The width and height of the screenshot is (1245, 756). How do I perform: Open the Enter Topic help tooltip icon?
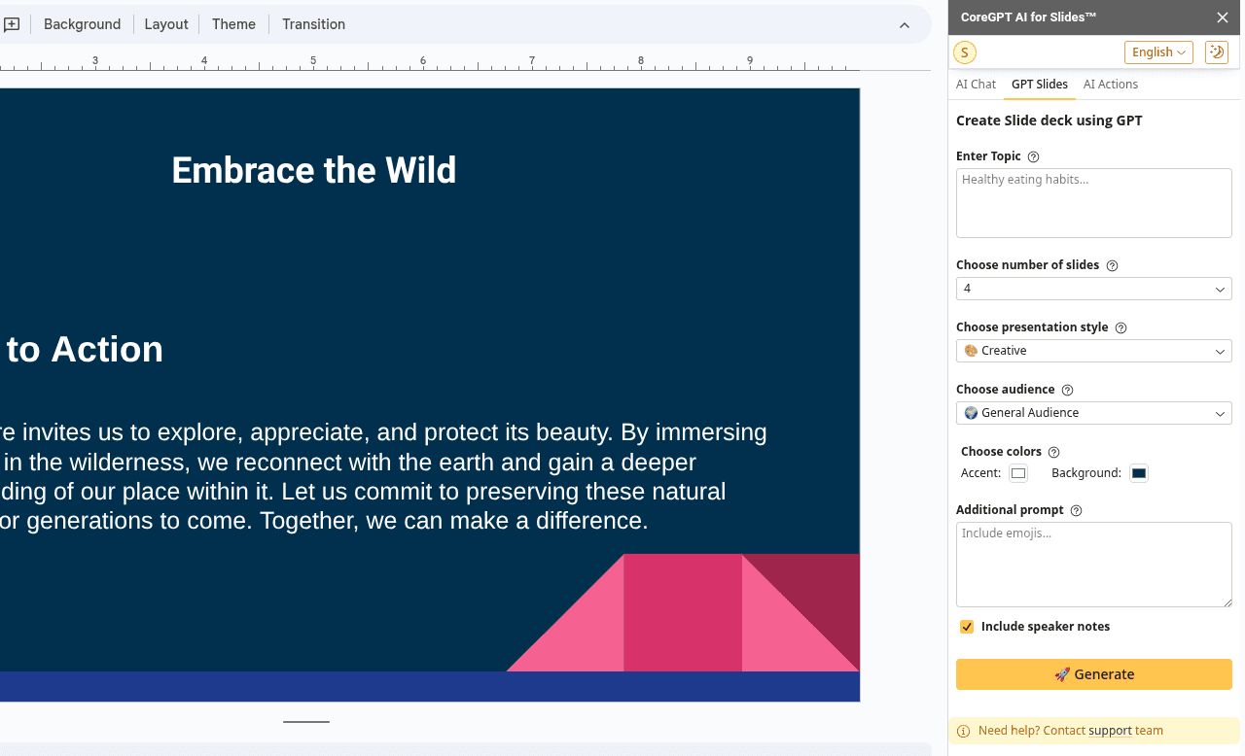pyautogui.click(x=1033, y=156)
